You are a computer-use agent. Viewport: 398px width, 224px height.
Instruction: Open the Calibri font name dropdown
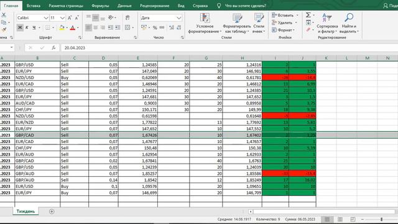coord(45,18)
